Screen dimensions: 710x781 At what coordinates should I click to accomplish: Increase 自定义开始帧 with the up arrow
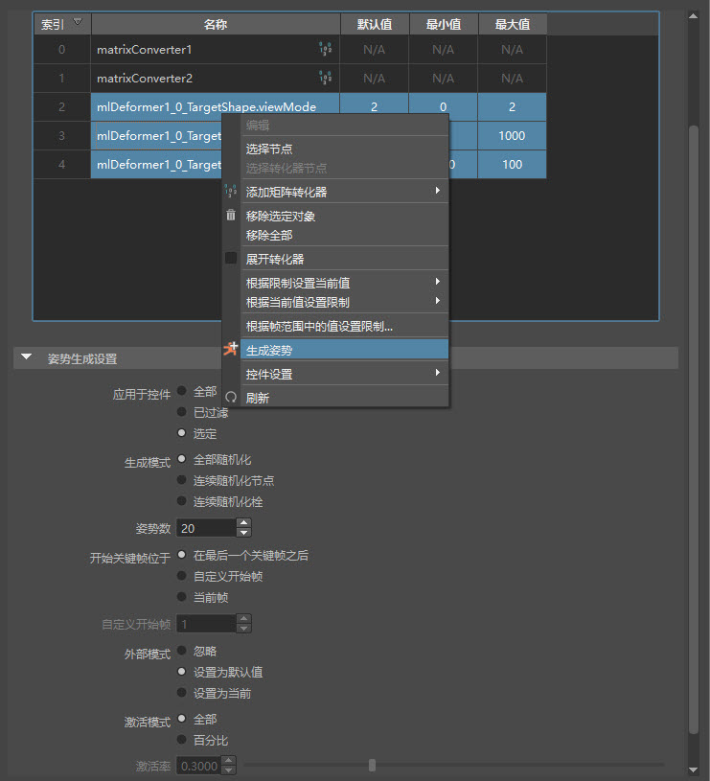(x=243, y=619)
